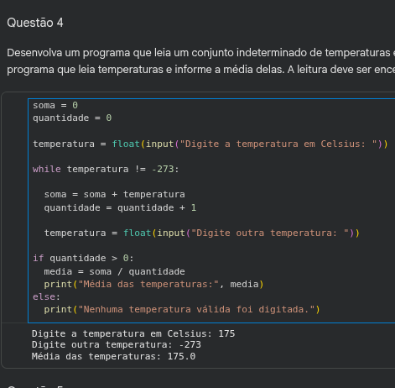Click the code line 'soma = 0'

[55, 105]
